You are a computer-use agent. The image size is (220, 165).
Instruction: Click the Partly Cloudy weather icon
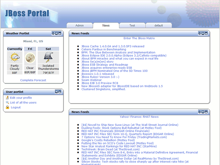[x=14, y=57]
